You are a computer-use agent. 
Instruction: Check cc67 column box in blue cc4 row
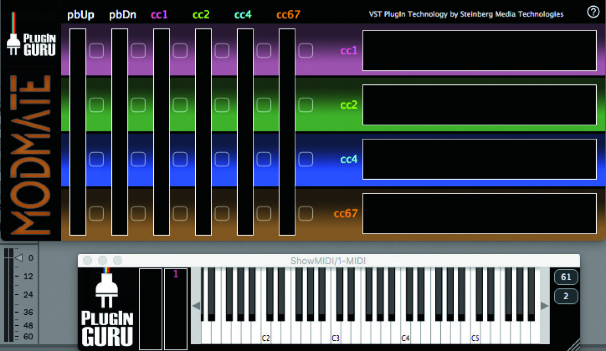(306, 159)
